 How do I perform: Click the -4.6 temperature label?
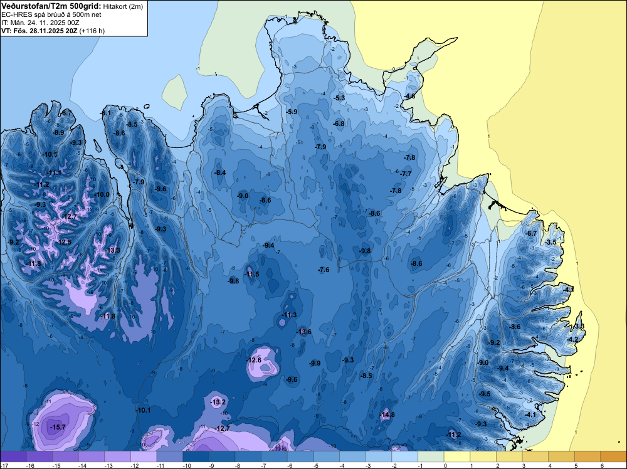pyautogui.click(x=409, y=97)
